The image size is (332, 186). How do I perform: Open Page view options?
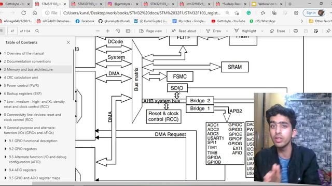pos(150,31)
